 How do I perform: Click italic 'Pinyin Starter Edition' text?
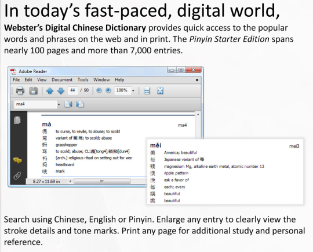229,39
